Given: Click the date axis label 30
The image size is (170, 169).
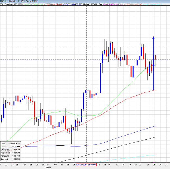Looking at the screenshot, I should coord(43,165).
